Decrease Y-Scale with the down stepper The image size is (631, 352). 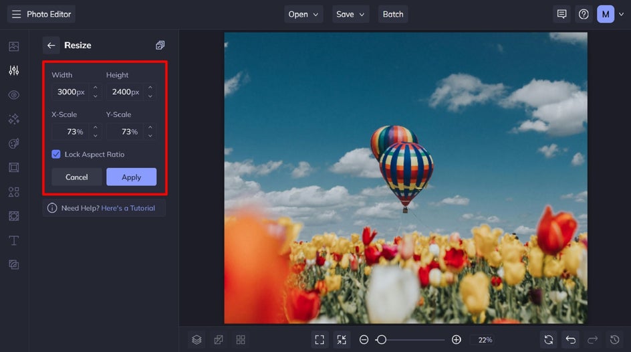pyautogui.click(x=150, y=136)
